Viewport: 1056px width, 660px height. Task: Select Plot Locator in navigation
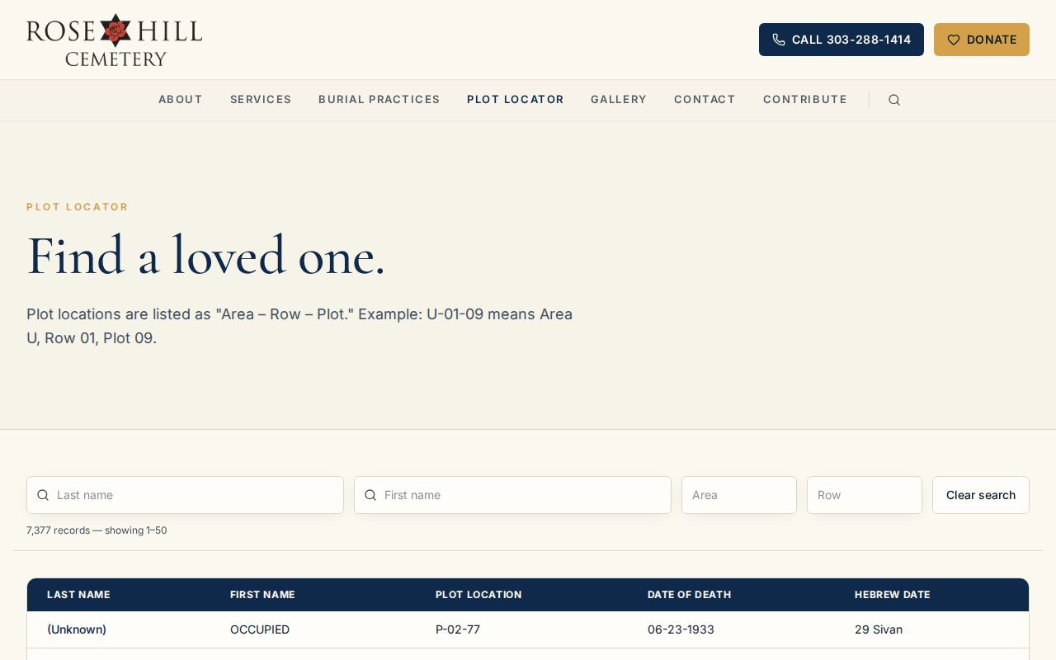516,99
